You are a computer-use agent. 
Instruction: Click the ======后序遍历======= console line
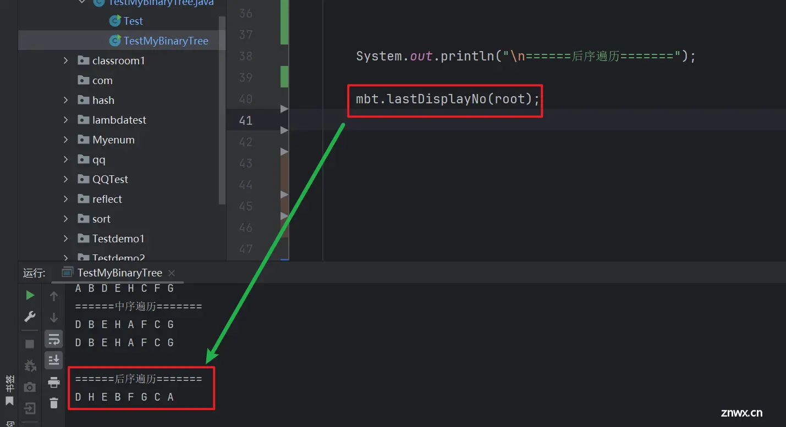[139, 379]
